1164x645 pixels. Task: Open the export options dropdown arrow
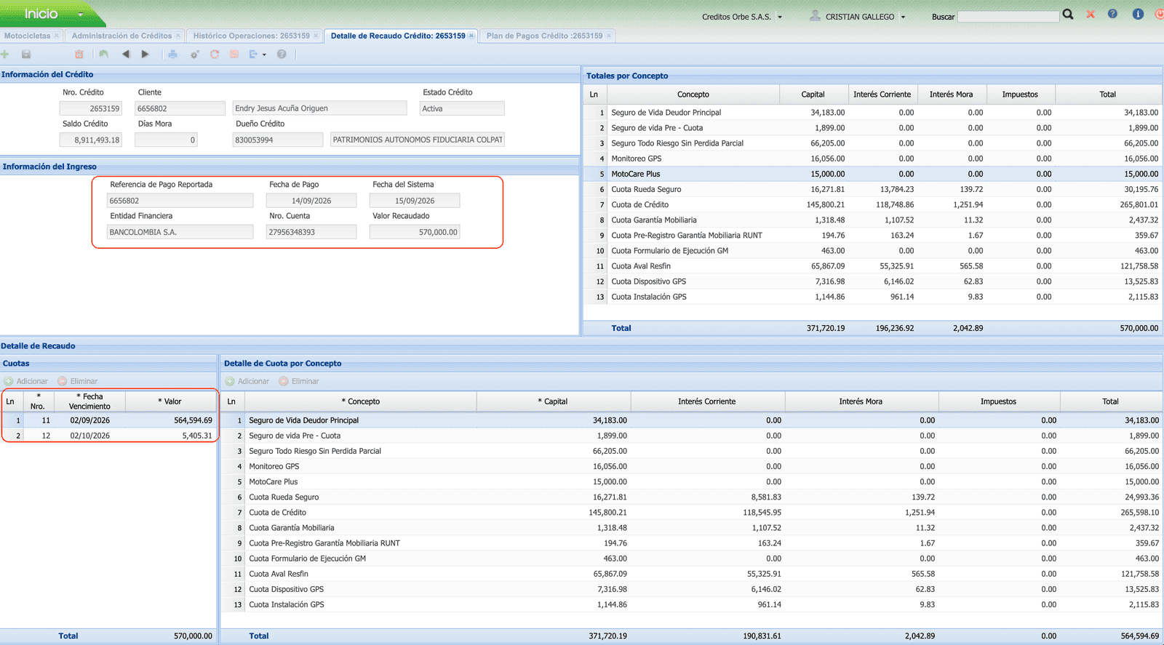[x=264, y=55]
